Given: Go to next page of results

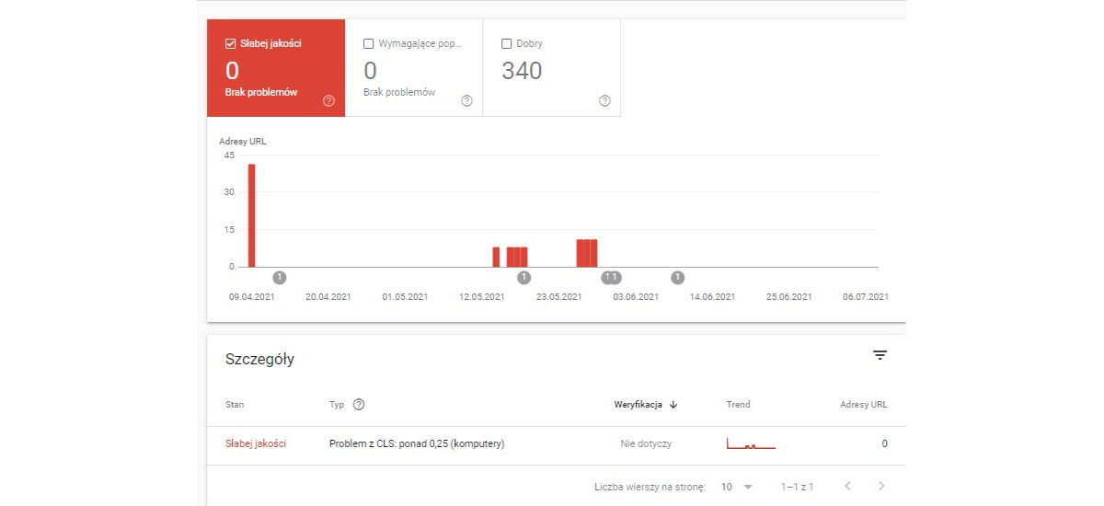Looking at the screenshot, I should [x=881, y=486].
